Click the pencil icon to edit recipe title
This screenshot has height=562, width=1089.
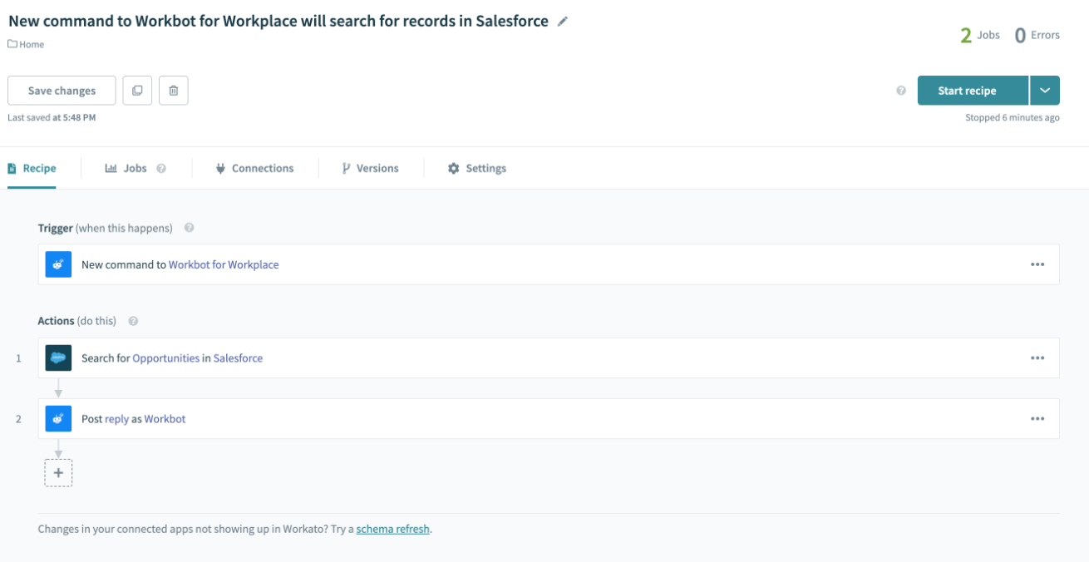563,22
